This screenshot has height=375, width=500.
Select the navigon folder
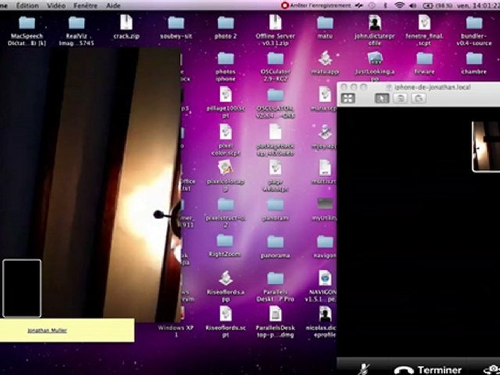[x=325, y=247]
